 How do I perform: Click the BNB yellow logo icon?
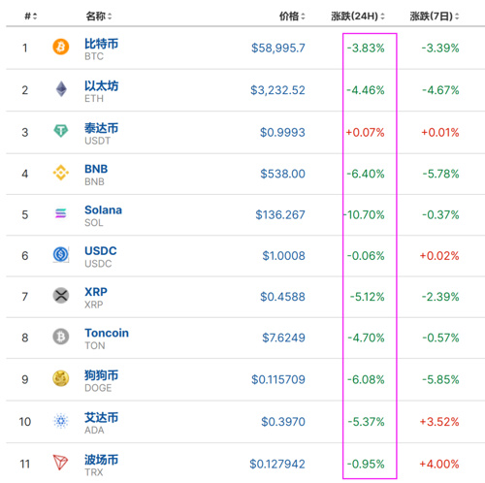coord(61,173)
